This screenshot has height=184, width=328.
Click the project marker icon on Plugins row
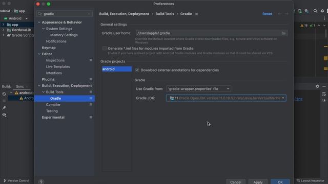pyautogui.click(x=91, y=79)
